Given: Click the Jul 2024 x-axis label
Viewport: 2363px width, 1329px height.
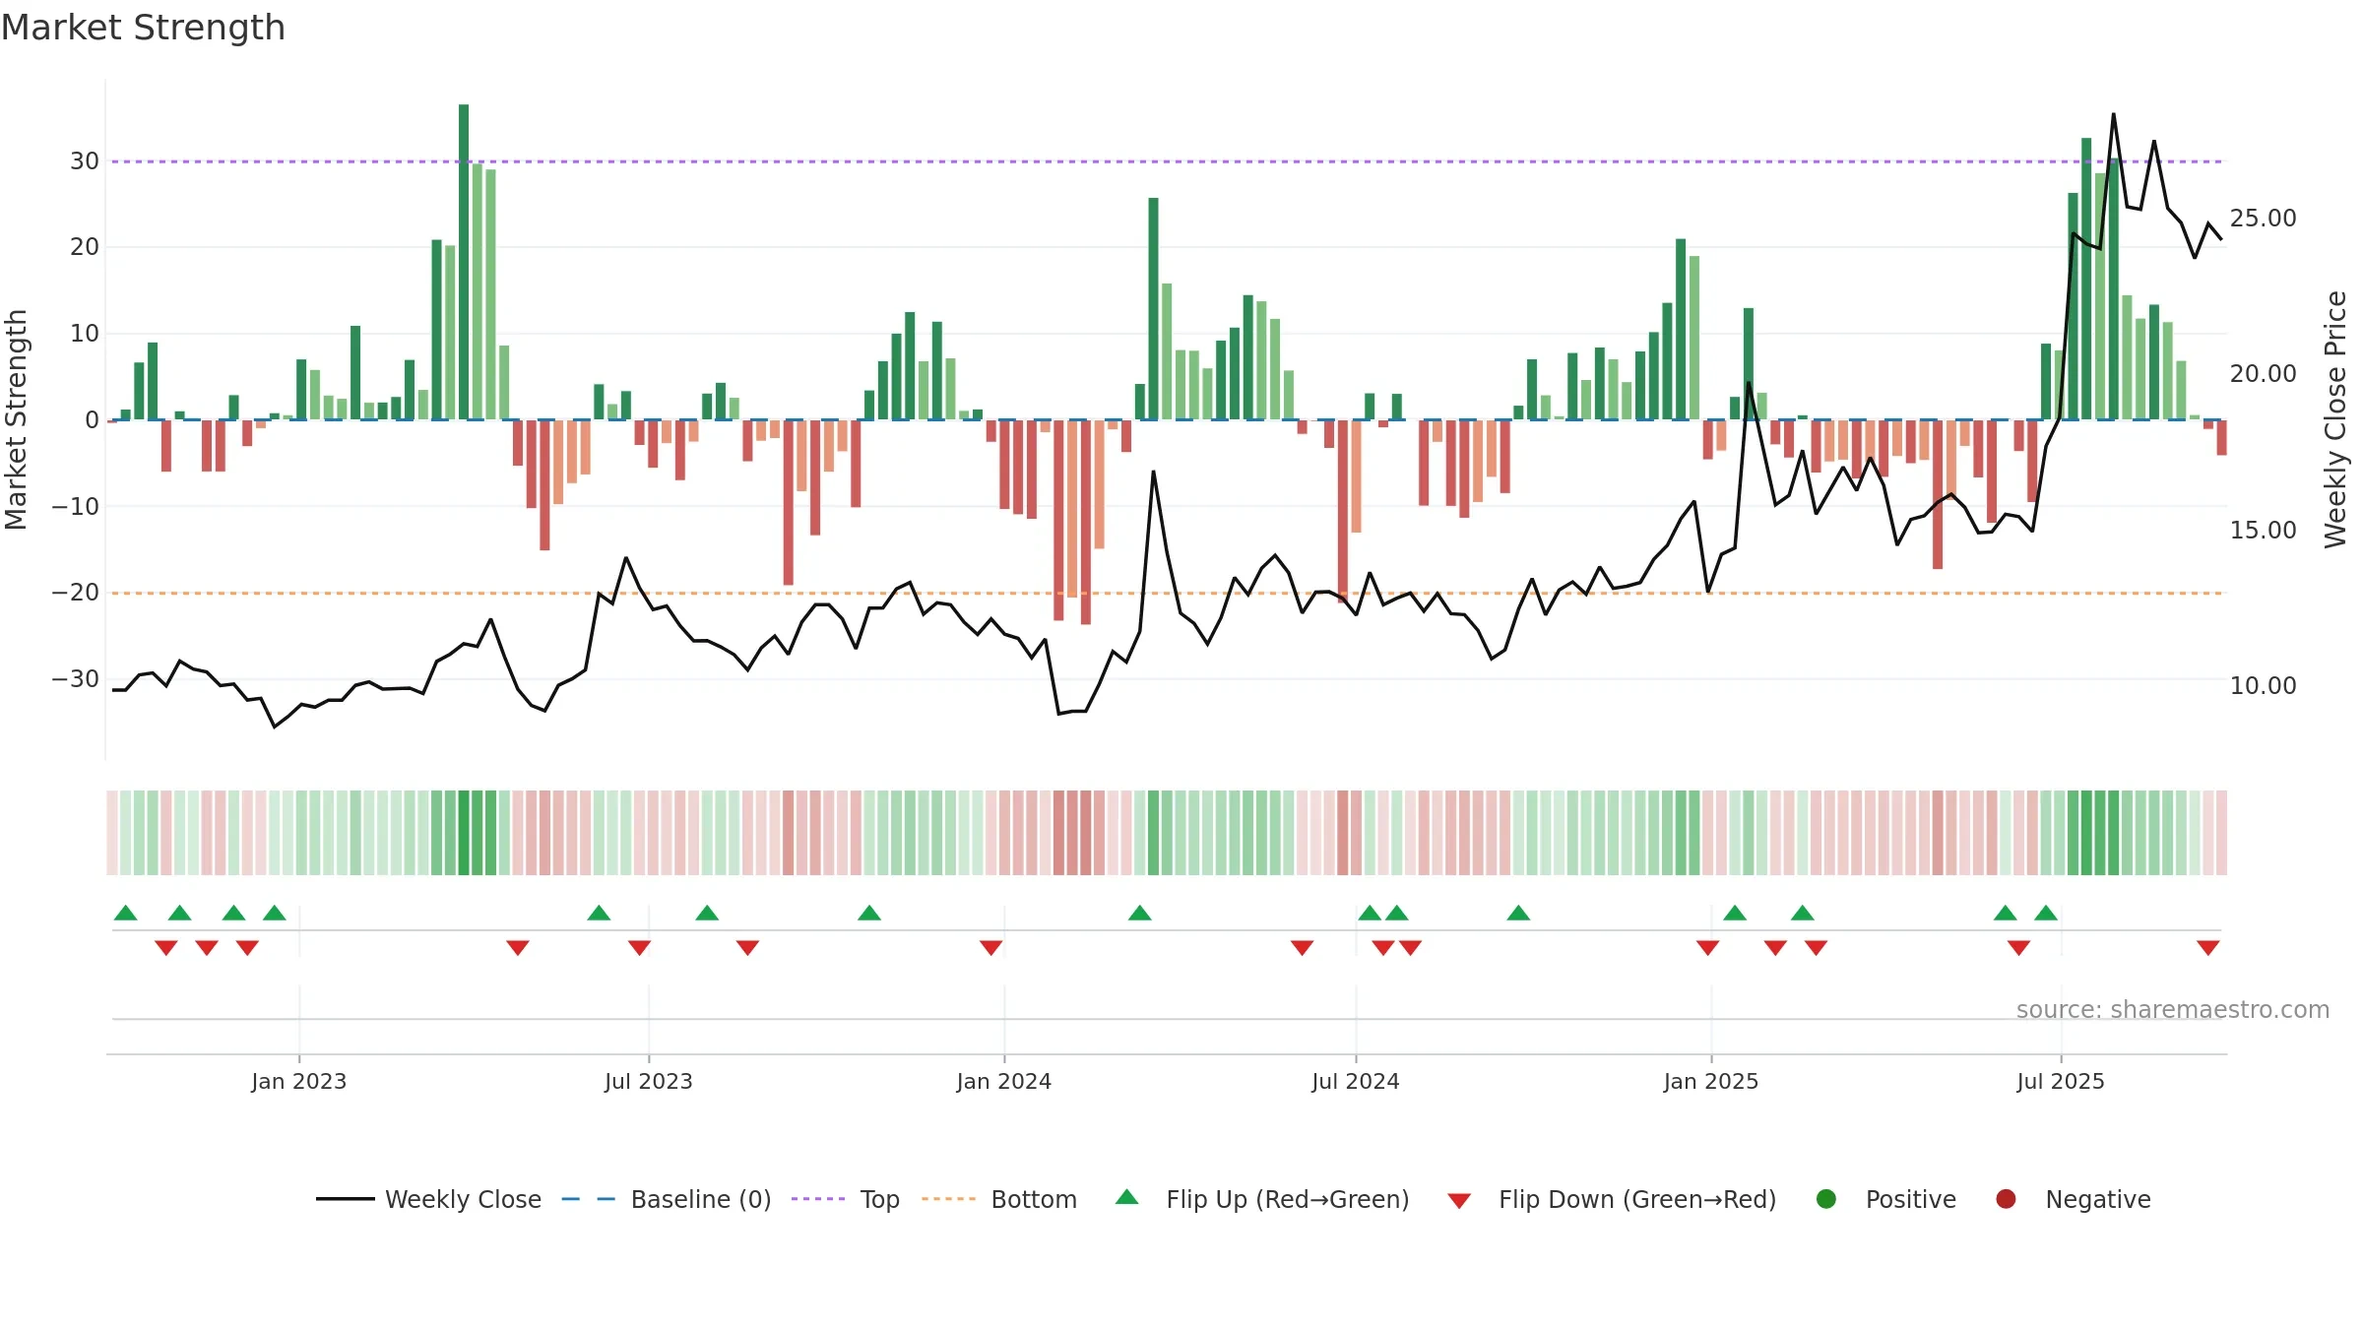Looking at the screenshot, I should click(1356, 1081).
